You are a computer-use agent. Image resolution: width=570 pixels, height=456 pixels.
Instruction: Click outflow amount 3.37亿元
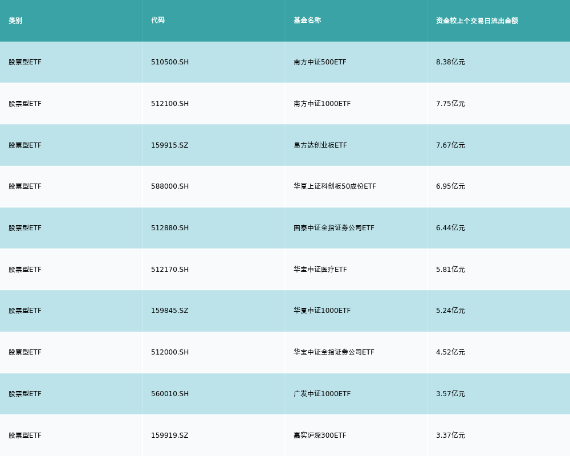(x=450, y=435)
